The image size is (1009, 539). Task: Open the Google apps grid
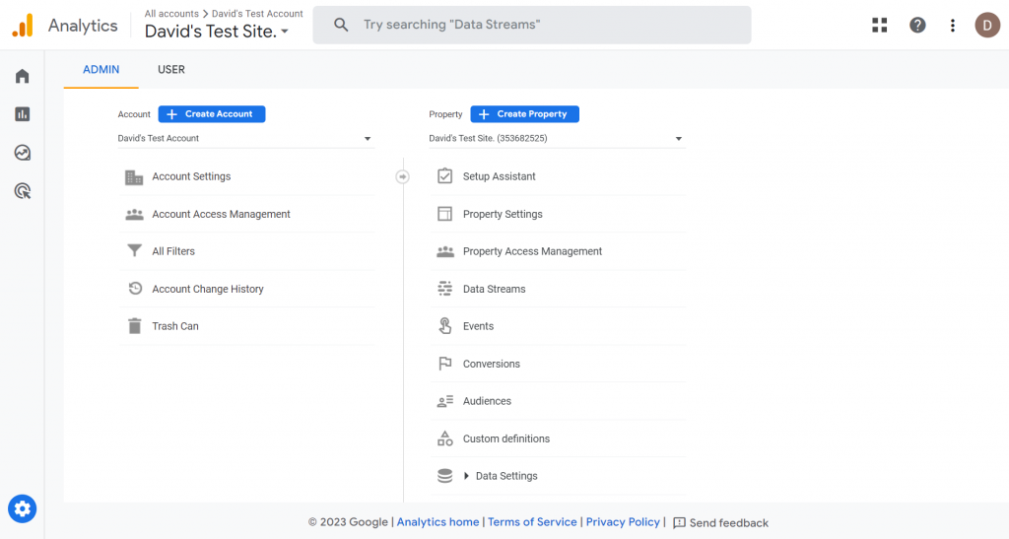click(880, 26)
